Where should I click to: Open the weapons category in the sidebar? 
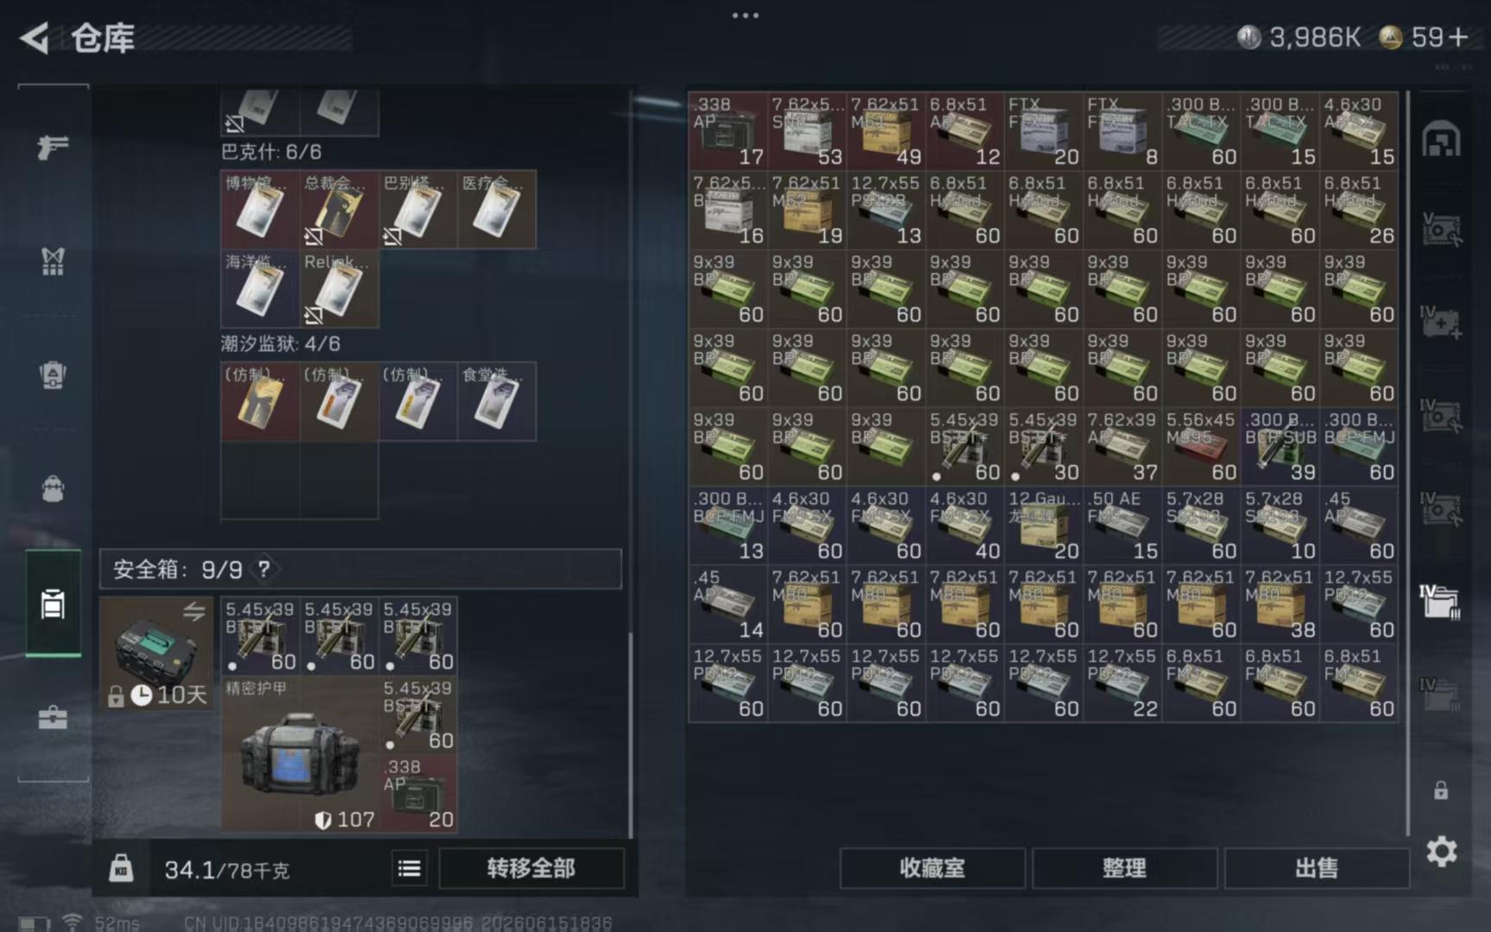53,148
